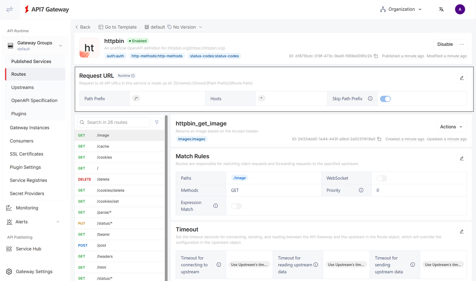476x281 pixels.
Task: Click the httpbin service logo thumbnail
Action: click(x=89, y=48)
